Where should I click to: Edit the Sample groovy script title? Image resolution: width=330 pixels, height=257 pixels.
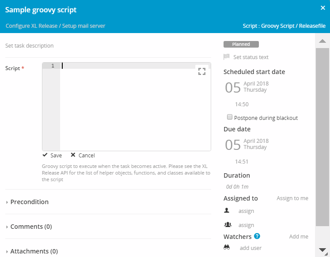tap(41, 10)
